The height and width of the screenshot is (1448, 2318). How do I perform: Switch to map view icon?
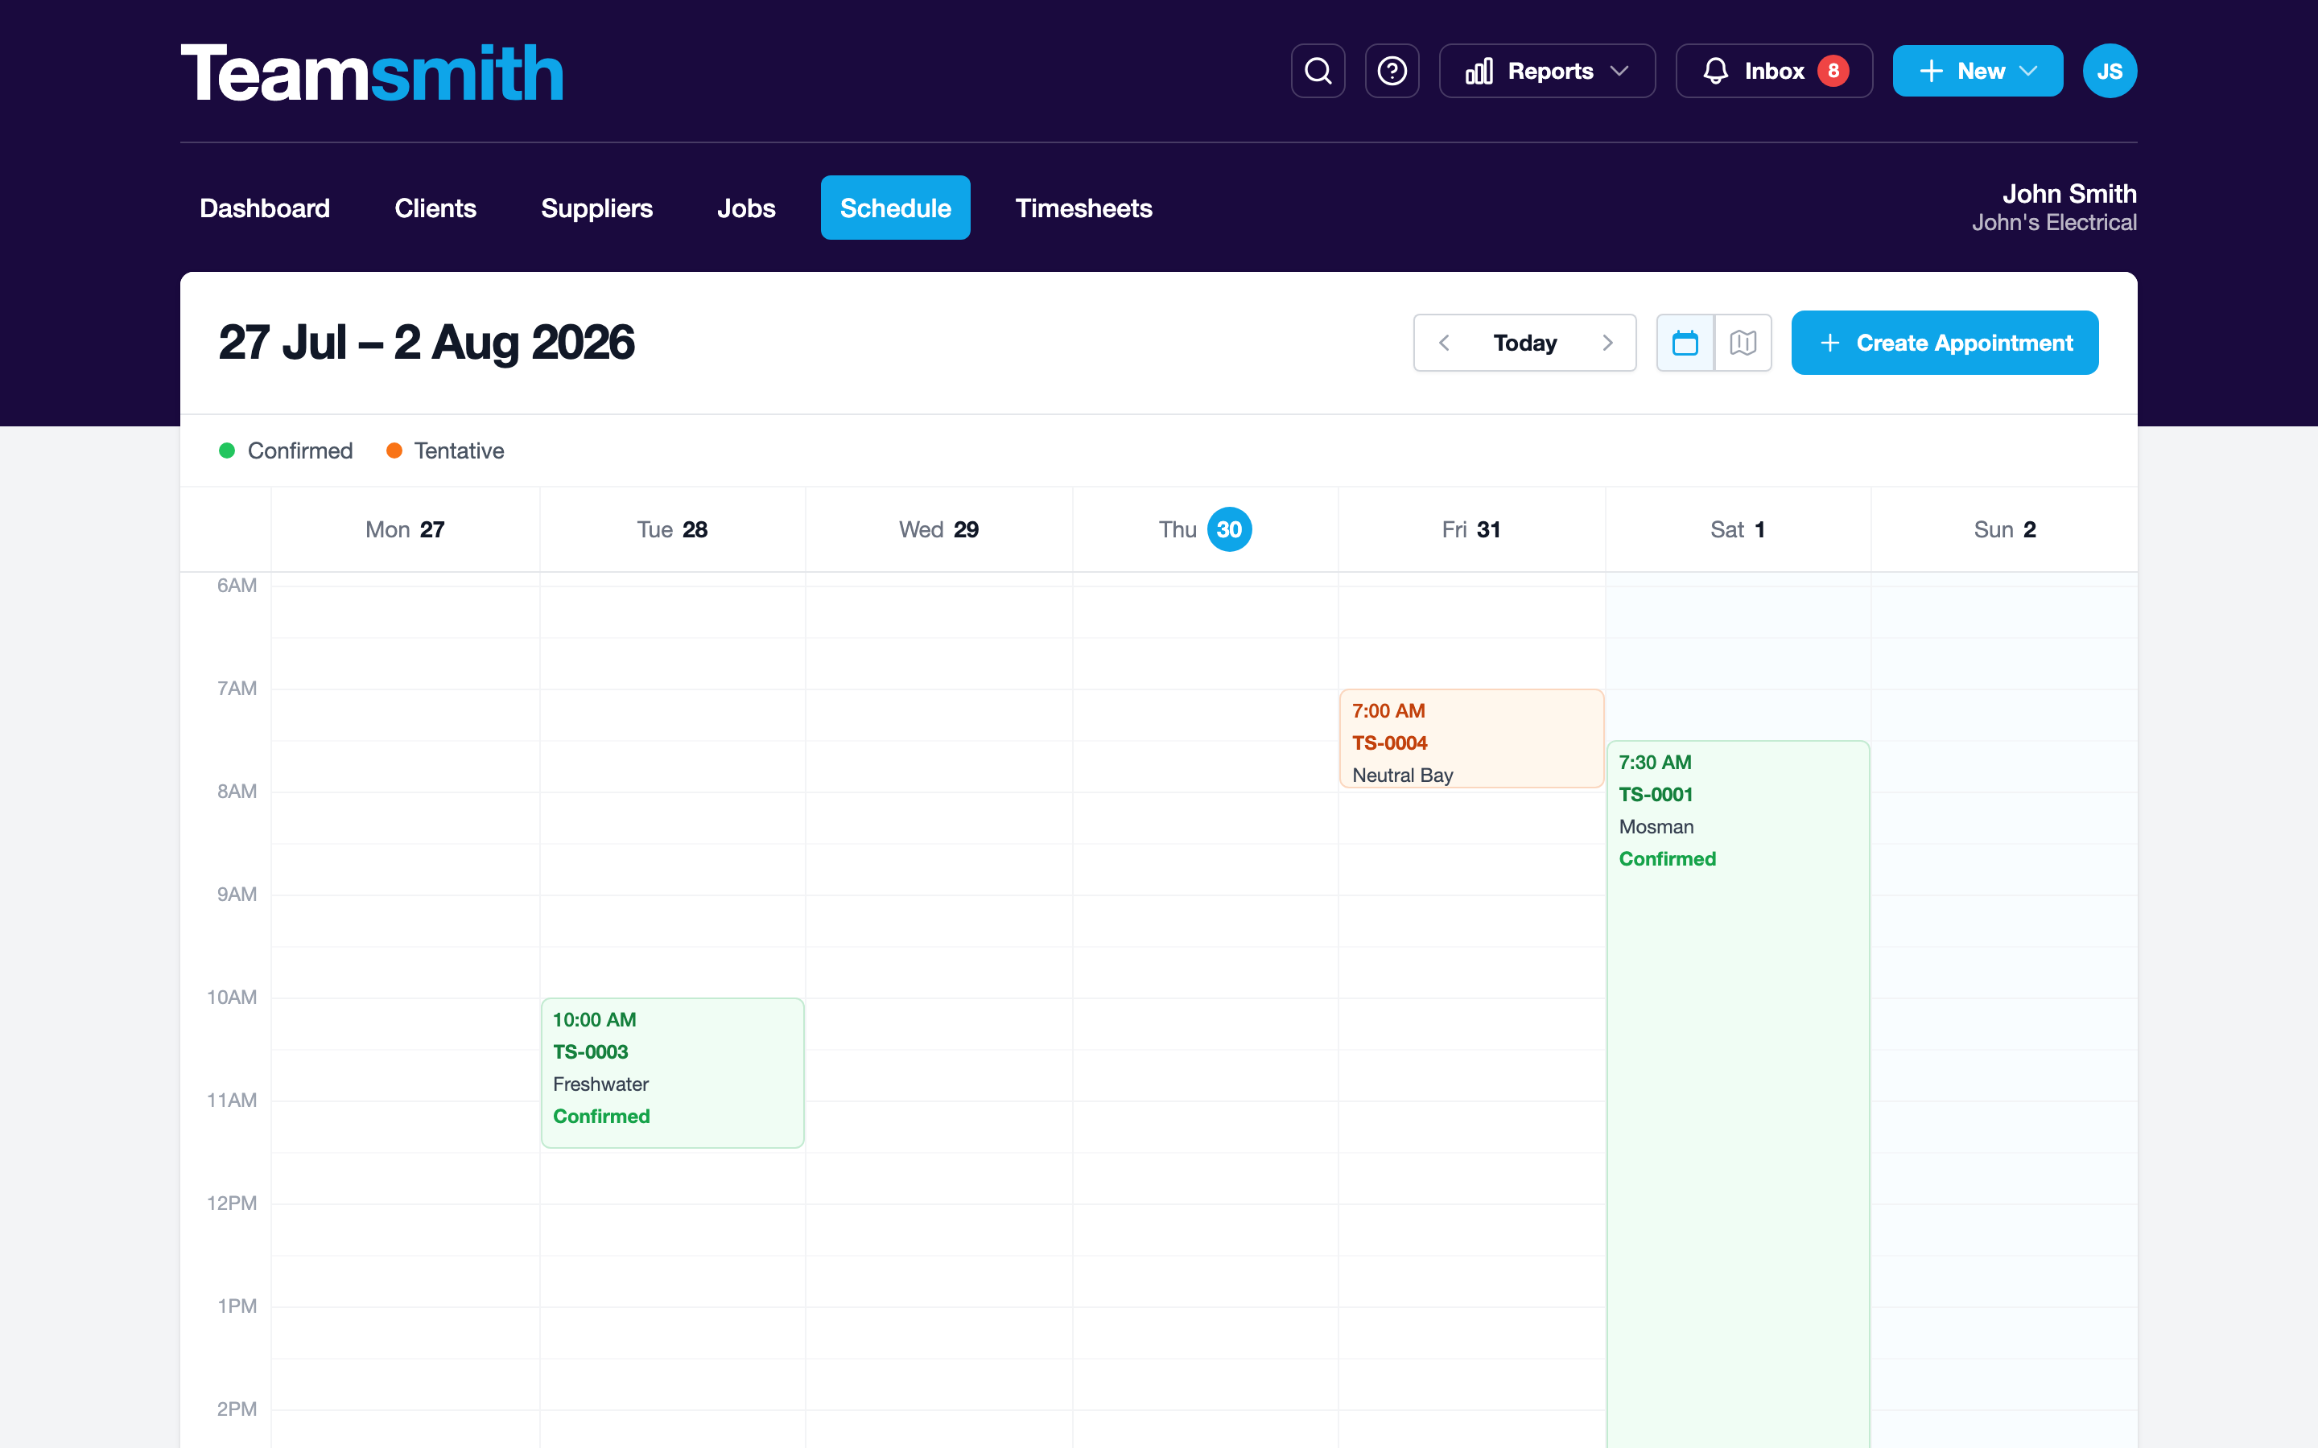1743,343
